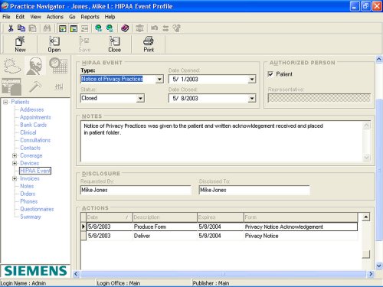Click the horizontal scrollbar right arrow
The width and height of the screenshot is (383, 287).
pos(371,274)
